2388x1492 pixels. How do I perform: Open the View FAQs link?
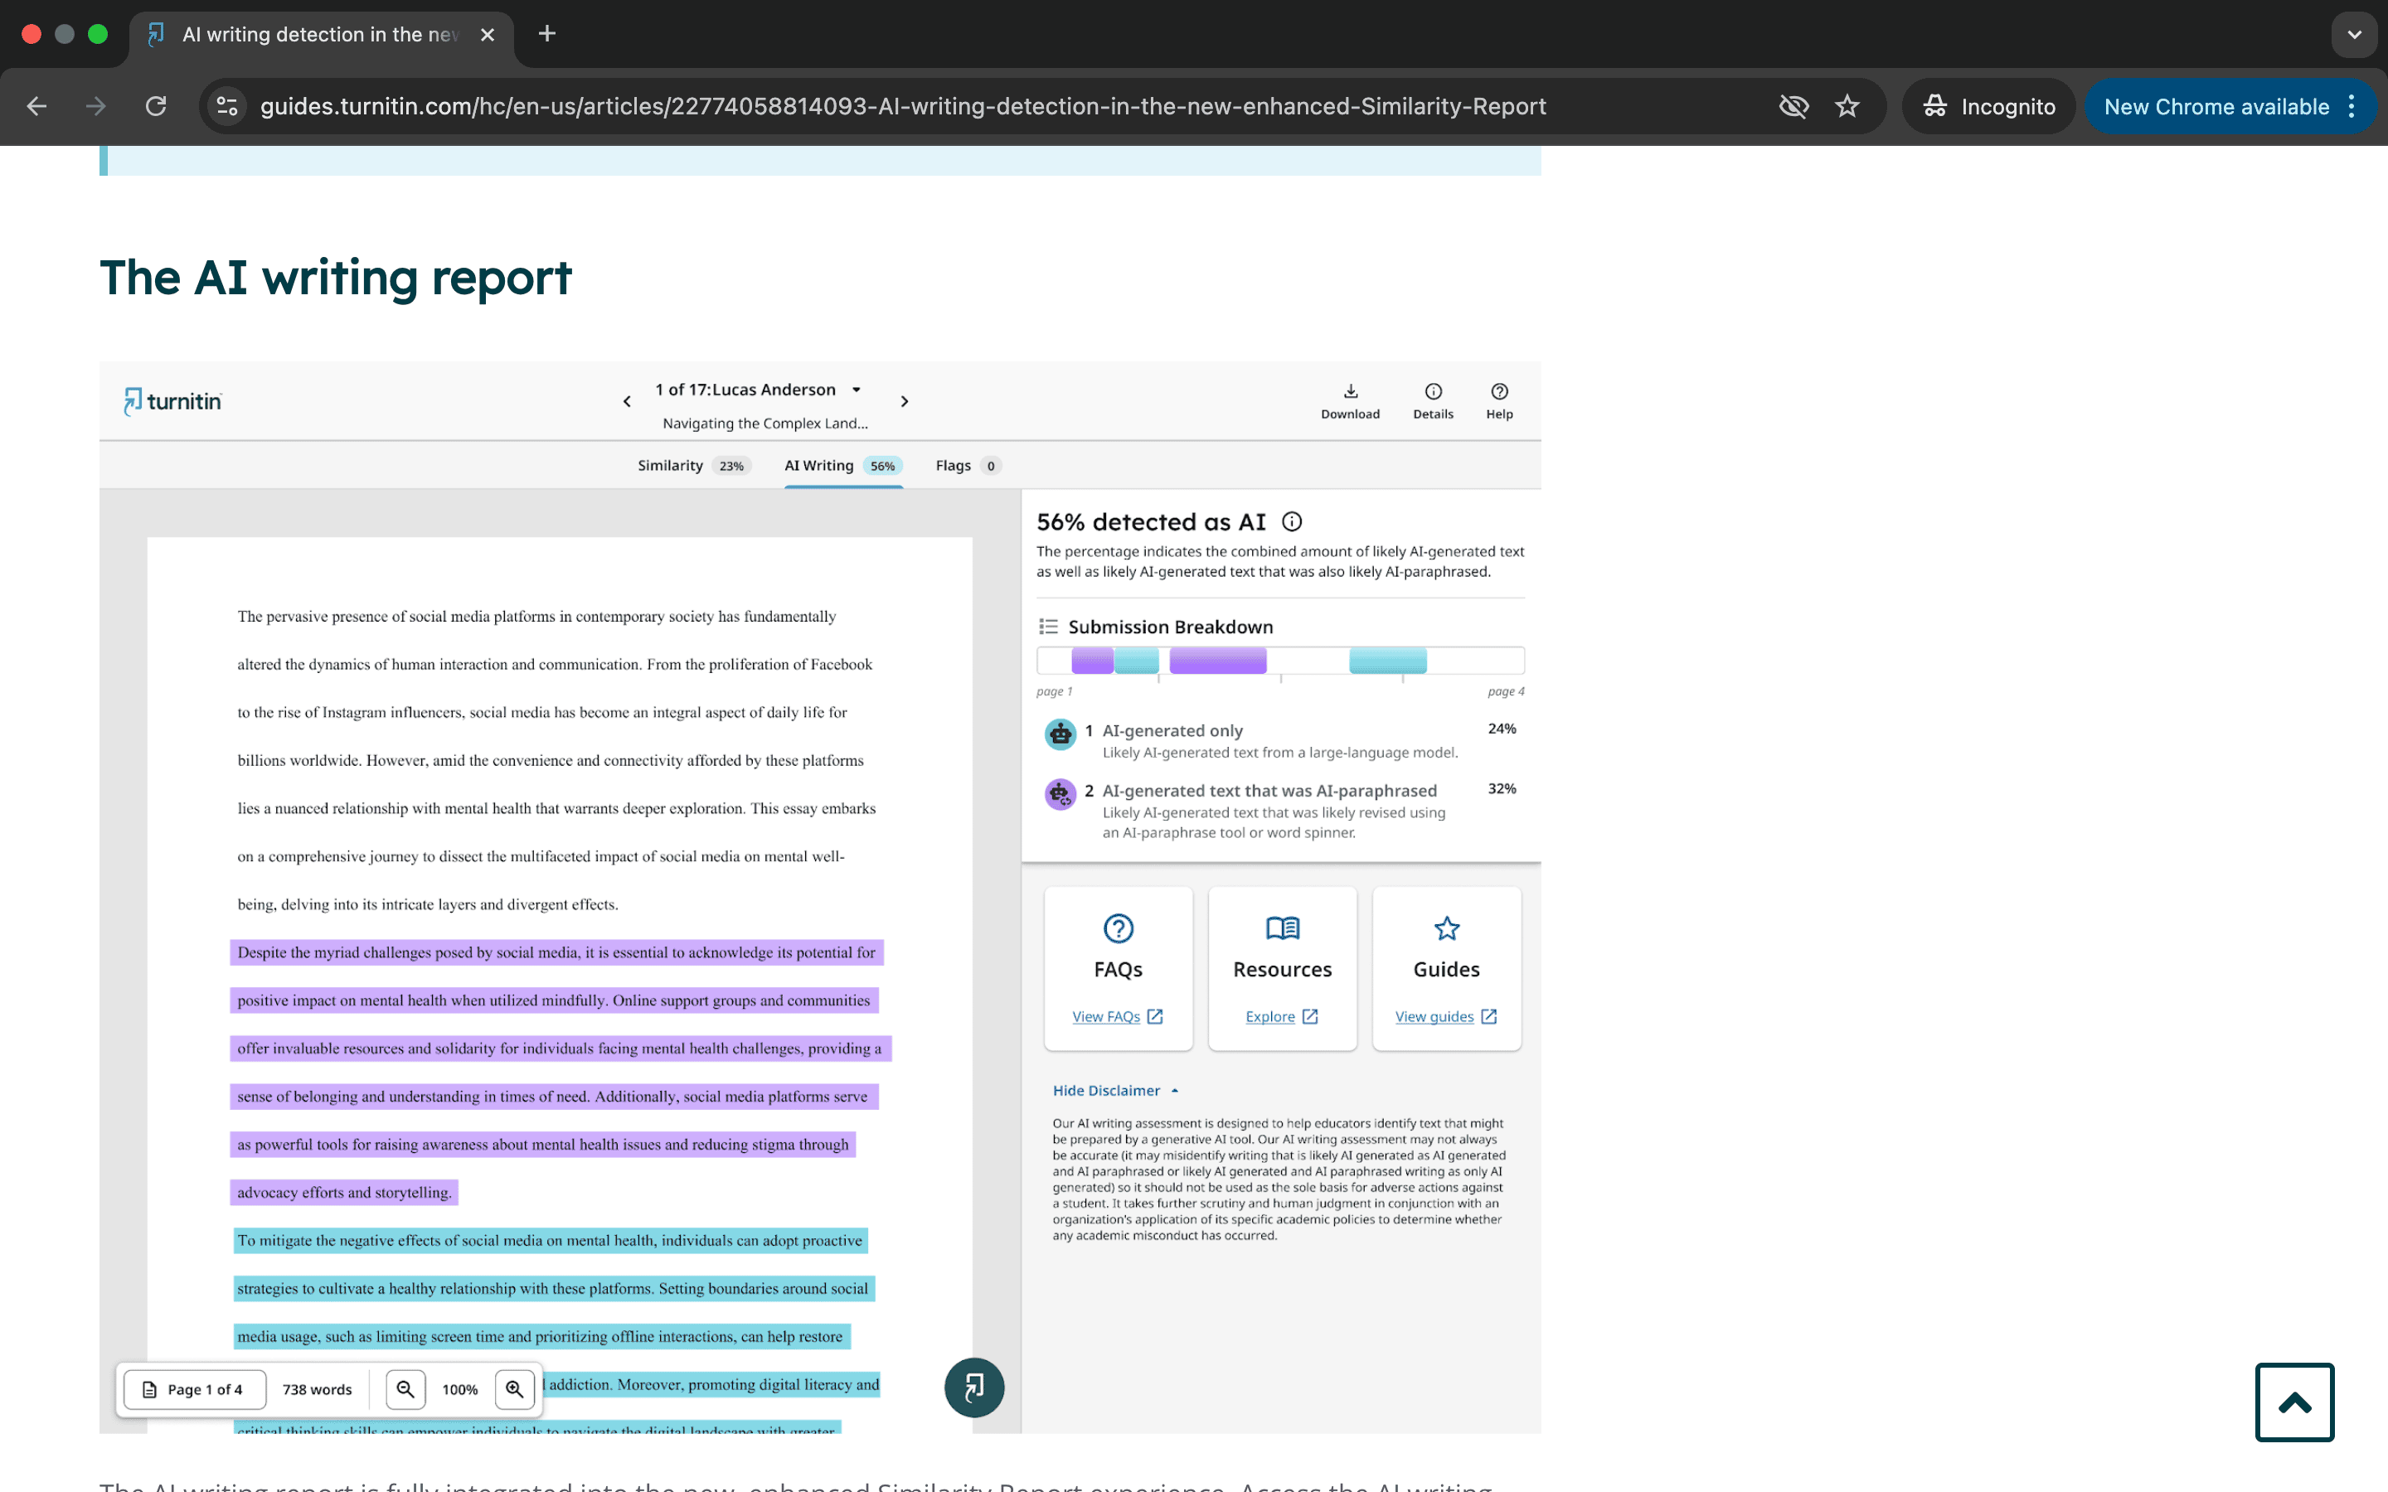(1117, 1016)
